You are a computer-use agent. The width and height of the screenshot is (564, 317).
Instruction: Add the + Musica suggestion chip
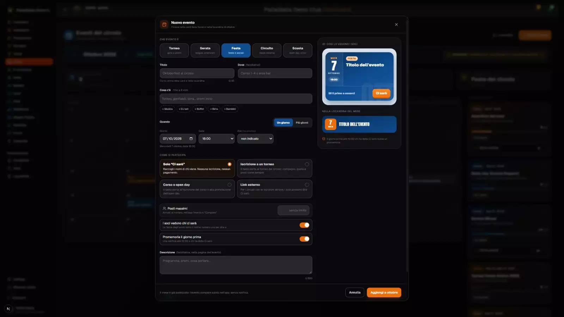[x=167, y=109]
